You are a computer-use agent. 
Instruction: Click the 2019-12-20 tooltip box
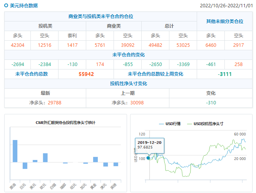tap(150, 145)
